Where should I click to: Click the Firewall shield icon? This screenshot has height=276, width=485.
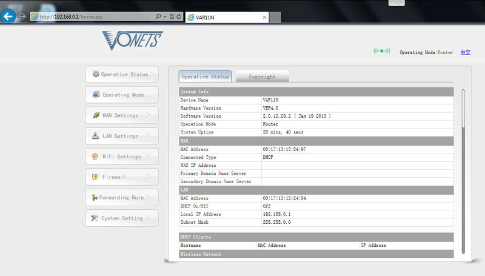click(x=95, y=177)
